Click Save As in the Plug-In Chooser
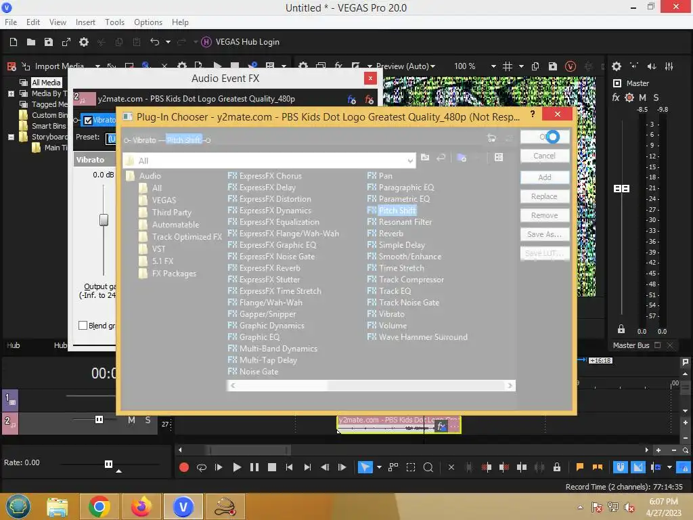This screenshot has height=520, width=693. pos(545,234)
